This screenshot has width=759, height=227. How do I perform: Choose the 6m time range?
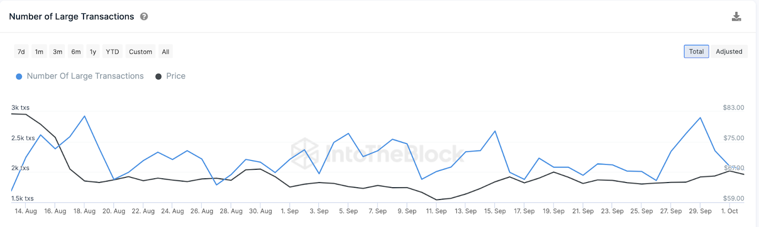[76, 52]
